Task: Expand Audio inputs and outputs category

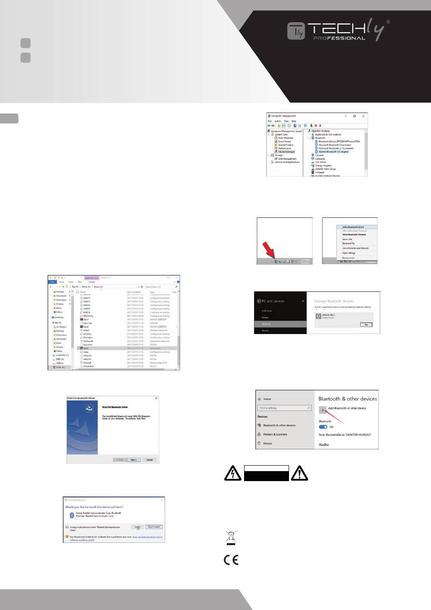Action: pyautogui.click(x=309, y=134)
